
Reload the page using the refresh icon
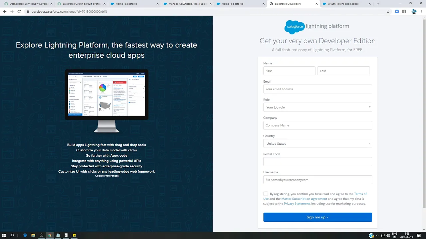(19, 11)
